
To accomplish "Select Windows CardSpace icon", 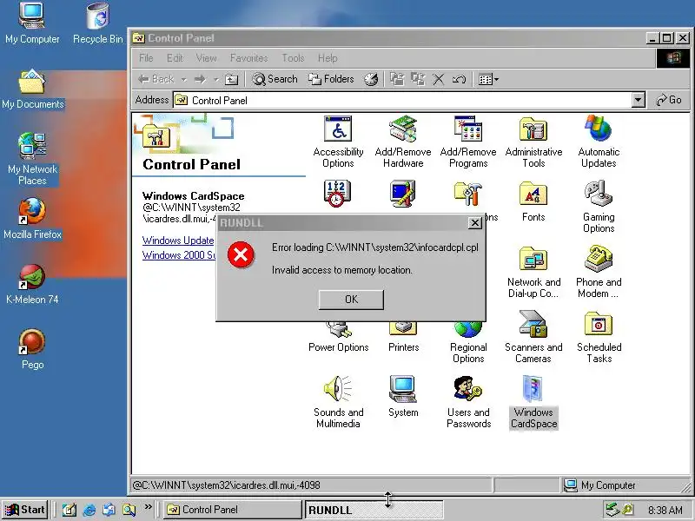I will 533,402.
